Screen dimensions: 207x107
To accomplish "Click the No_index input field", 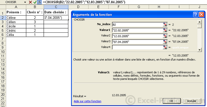I will 138,24.
